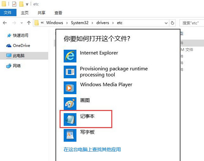Navigate to drivers in address path
This screenshot has height=161, width=204.
(103, 23)
